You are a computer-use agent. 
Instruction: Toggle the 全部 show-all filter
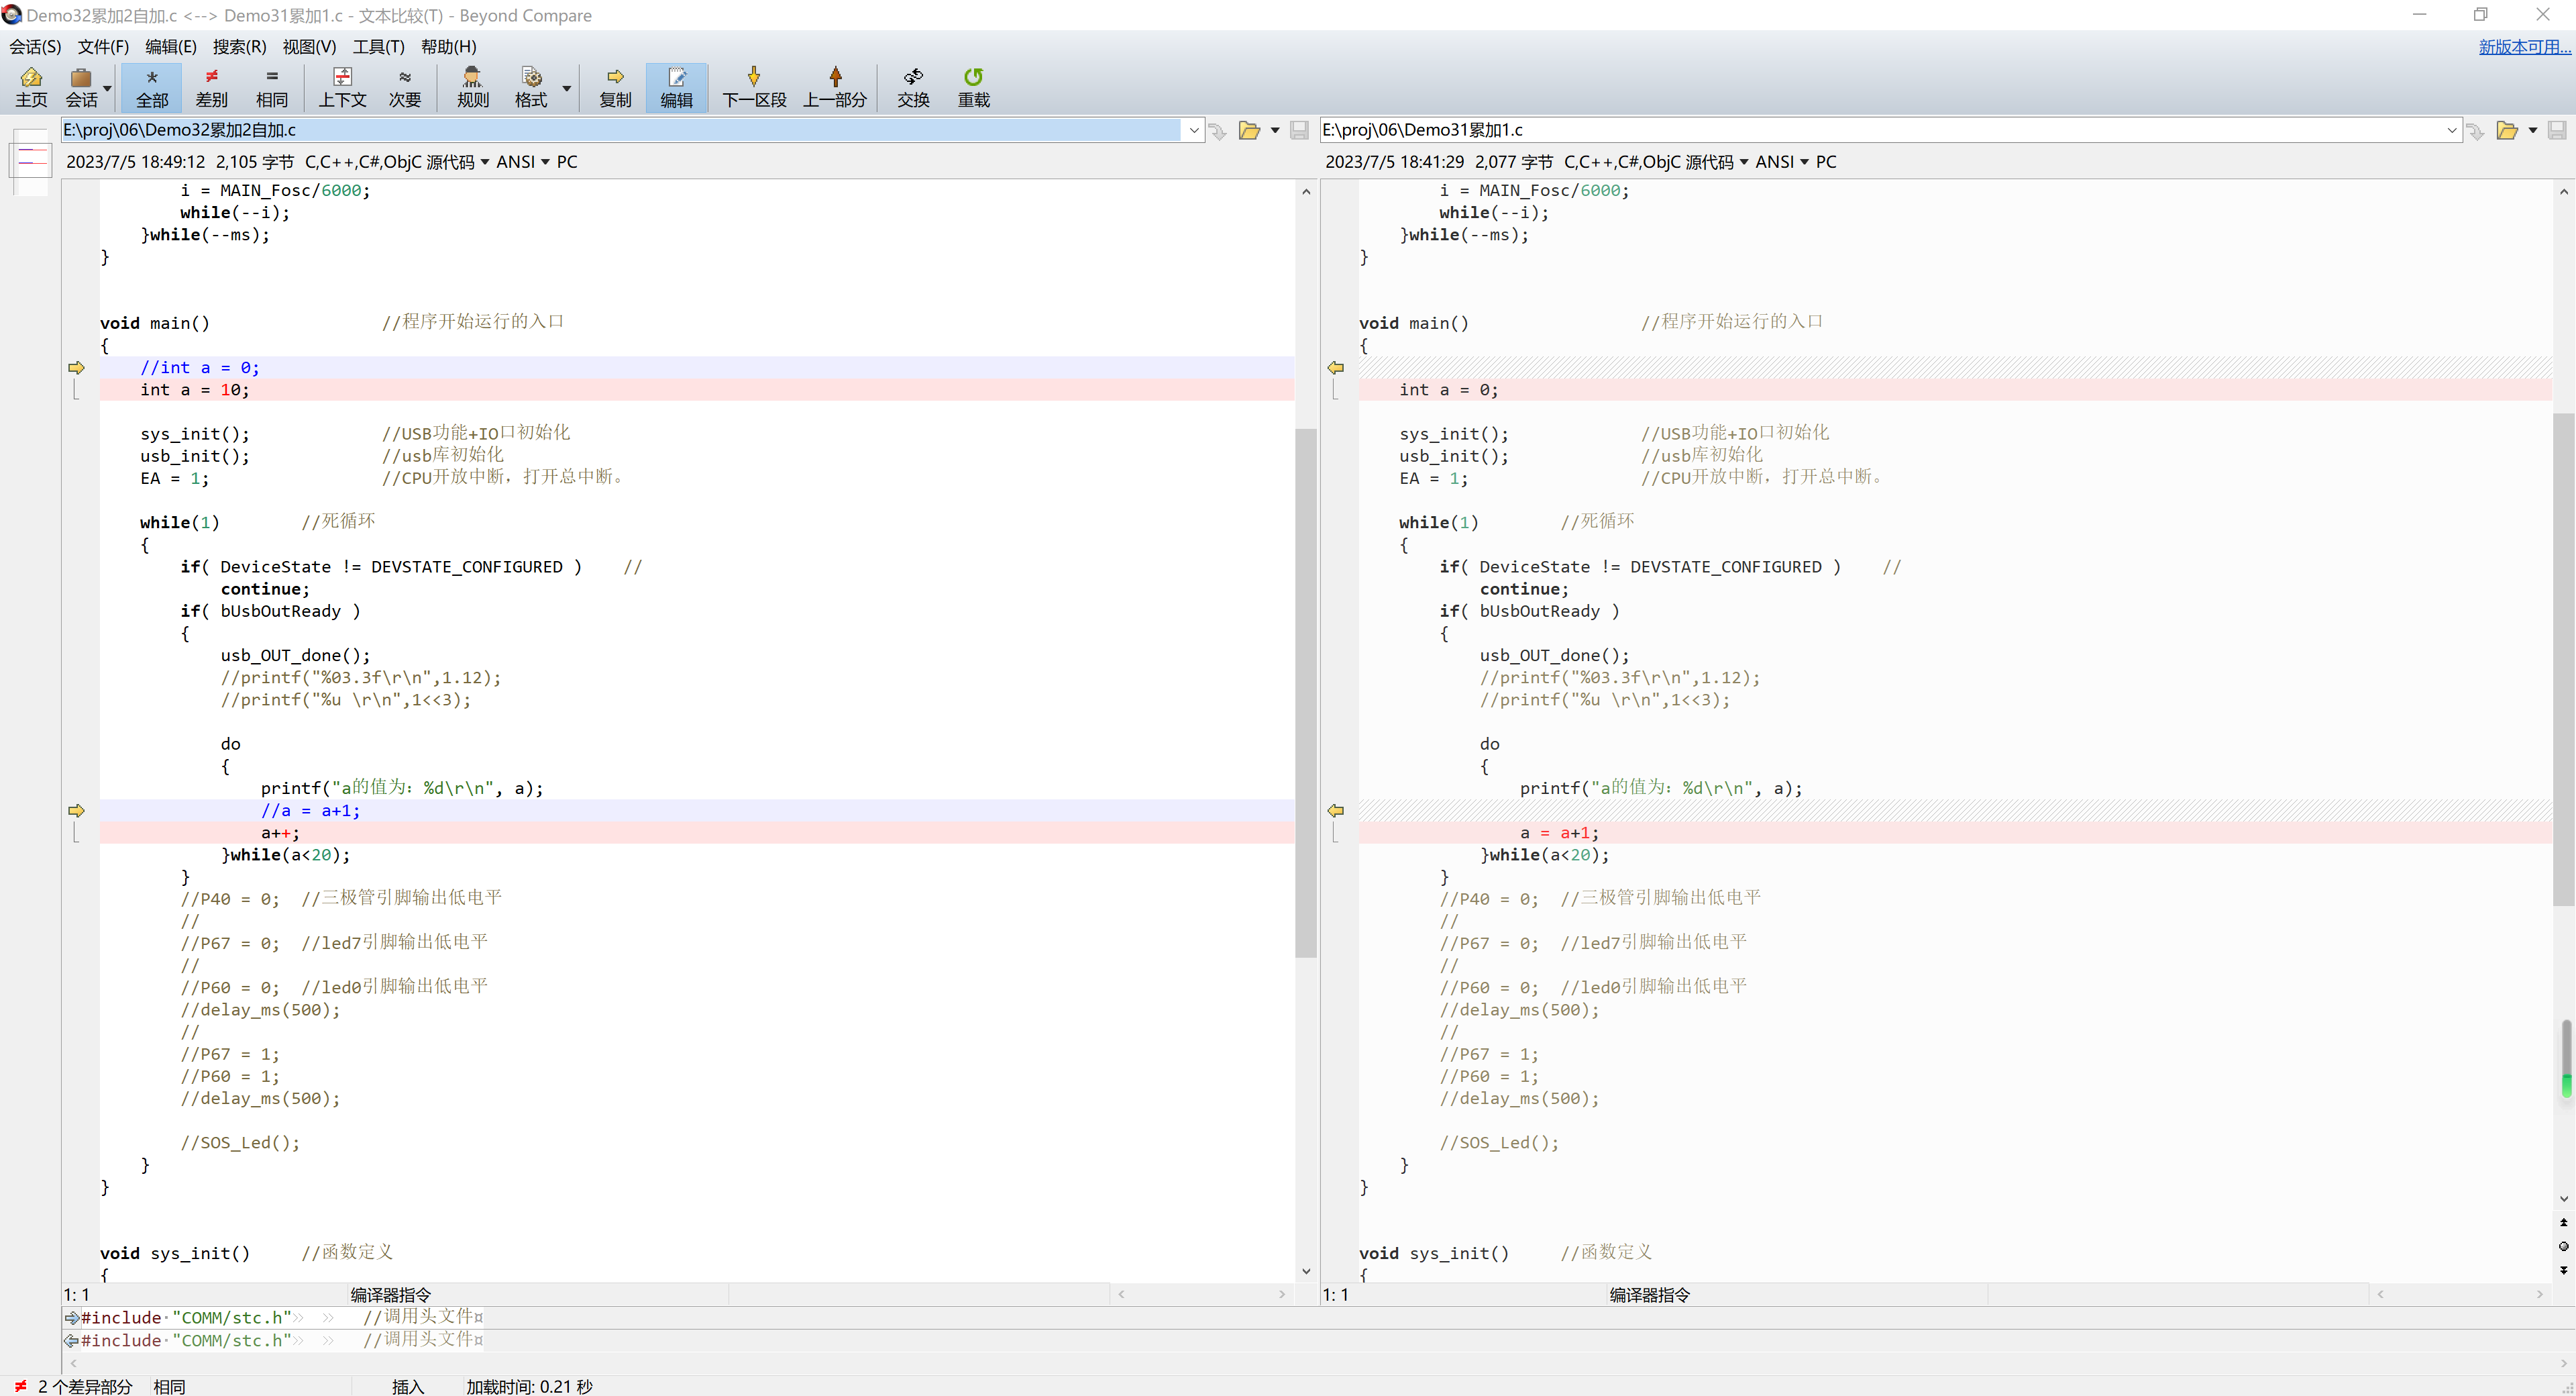152,88
